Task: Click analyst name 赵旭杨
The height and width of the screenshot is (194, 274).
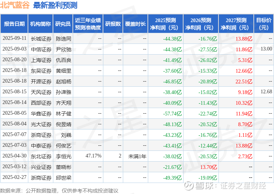Action: [x=63, y=82]
